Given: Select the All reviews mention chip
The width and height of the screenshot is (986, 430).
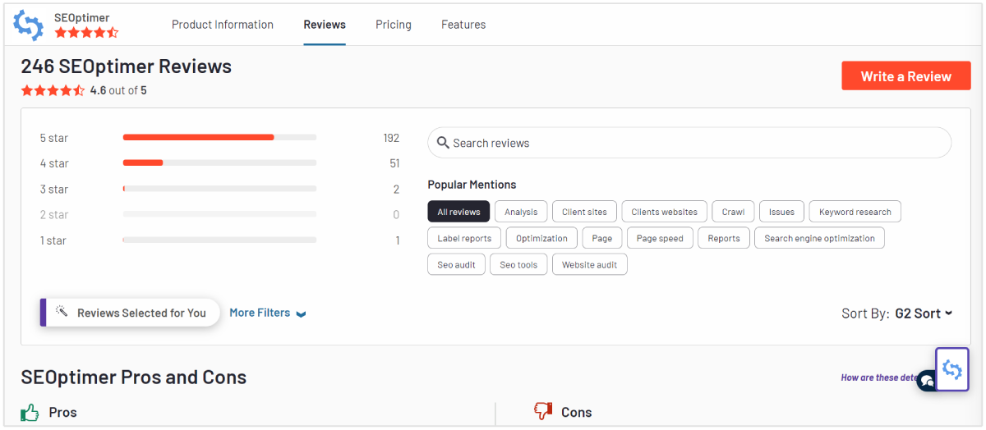Looking at the screenshot, I should (458, 212).
